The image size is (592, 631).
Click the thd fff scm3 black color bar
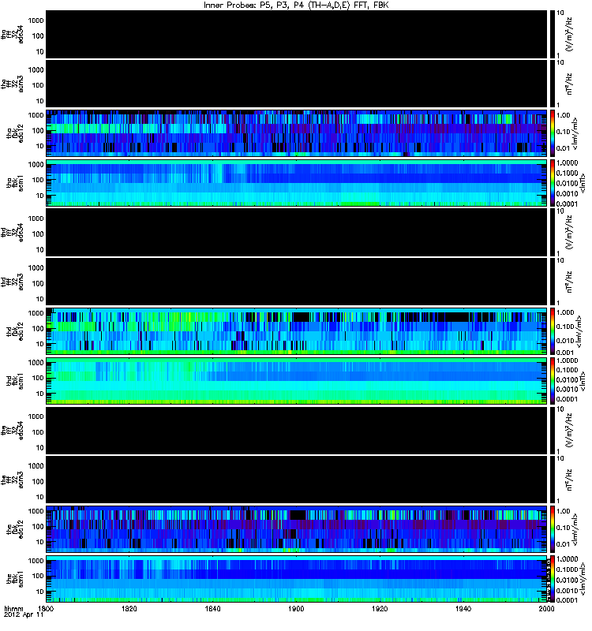coord(552,282)
